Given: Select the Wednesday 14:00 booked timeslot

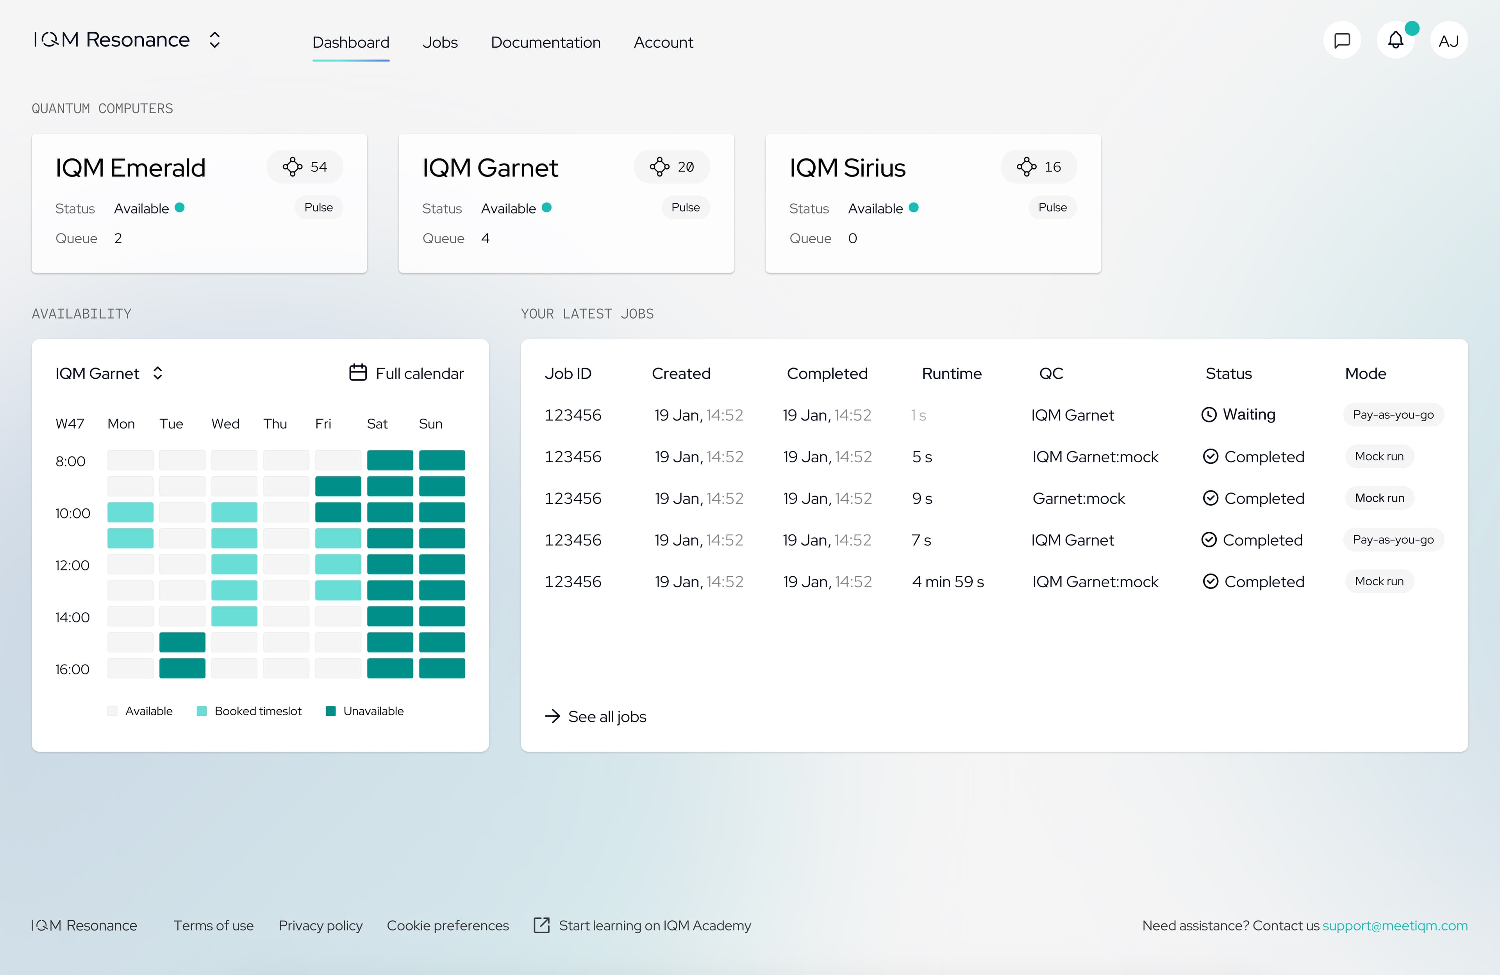Looking at the screenshot, I should [234, 616].
